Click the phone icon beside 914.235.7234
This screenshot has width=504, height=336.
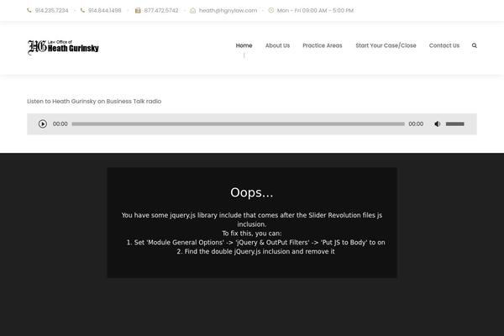tap(29, 10)
